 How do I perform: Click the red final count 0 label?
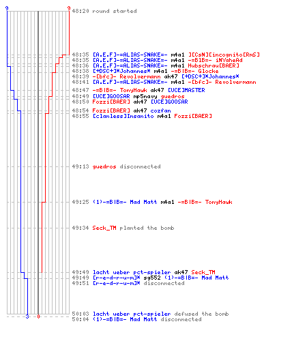(38, 316)
